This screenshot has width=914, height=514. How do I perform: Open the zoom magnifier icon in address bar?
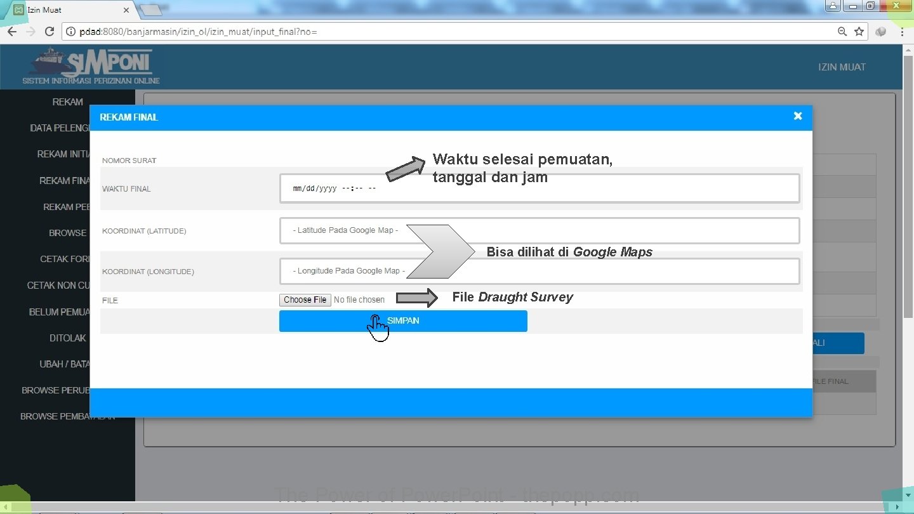pyautogui.click(x=842, y=31)
